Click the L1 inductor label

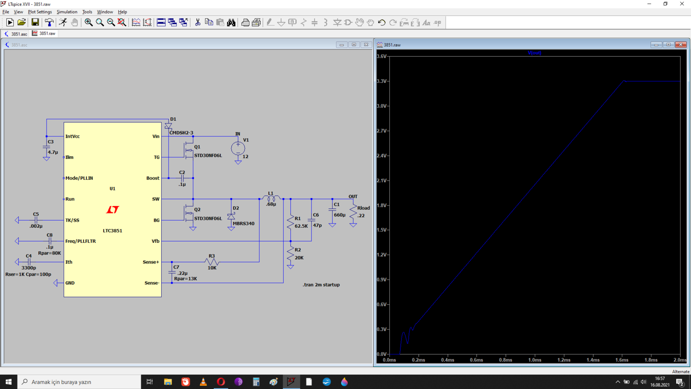[270, 194]
